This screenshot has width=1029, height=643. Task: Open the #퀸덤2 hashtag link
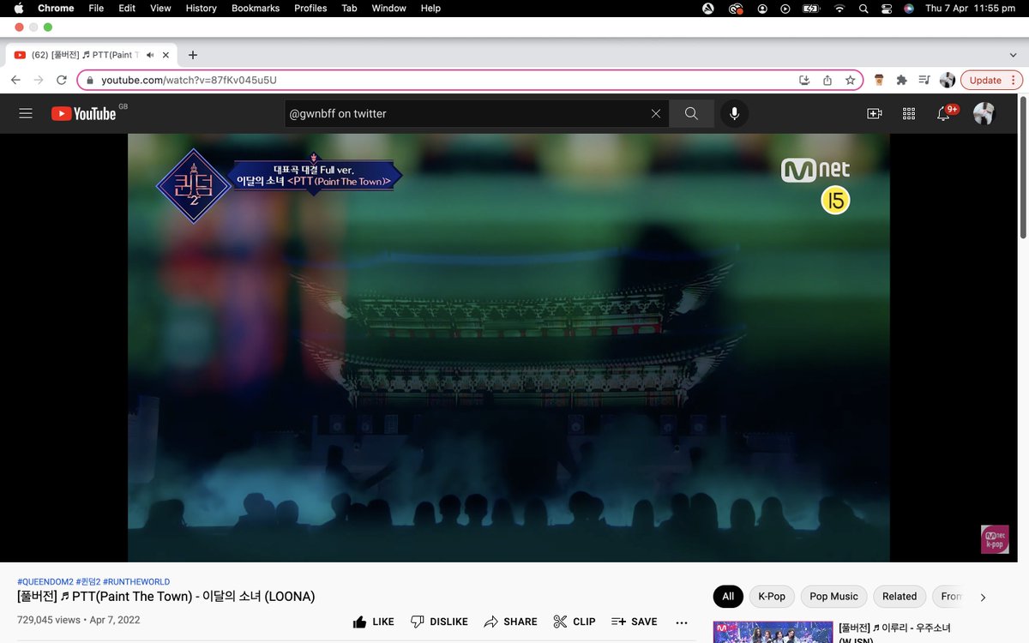pyautogui.click(x=87, y=581)
